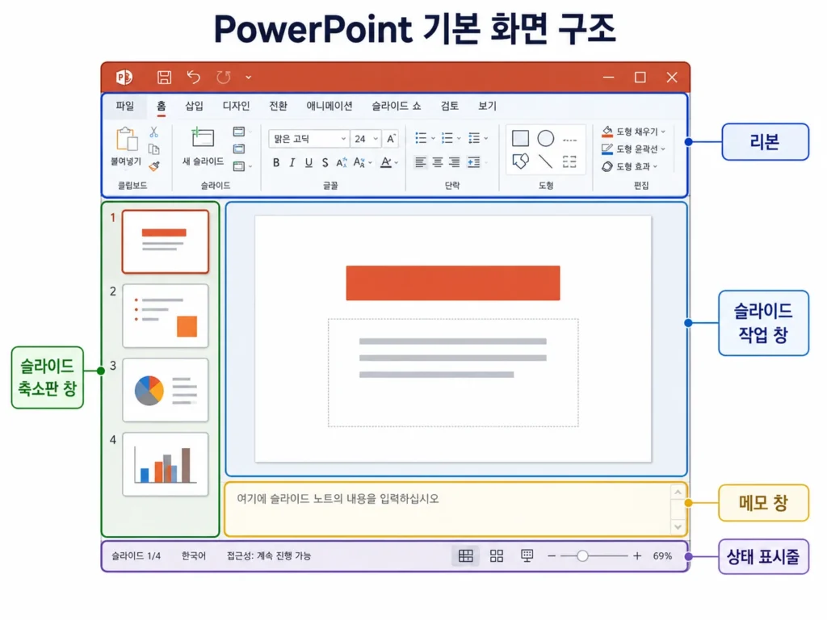Align text right
The image size is (827, 620).
pyautogui.click(x=455, y=162)
